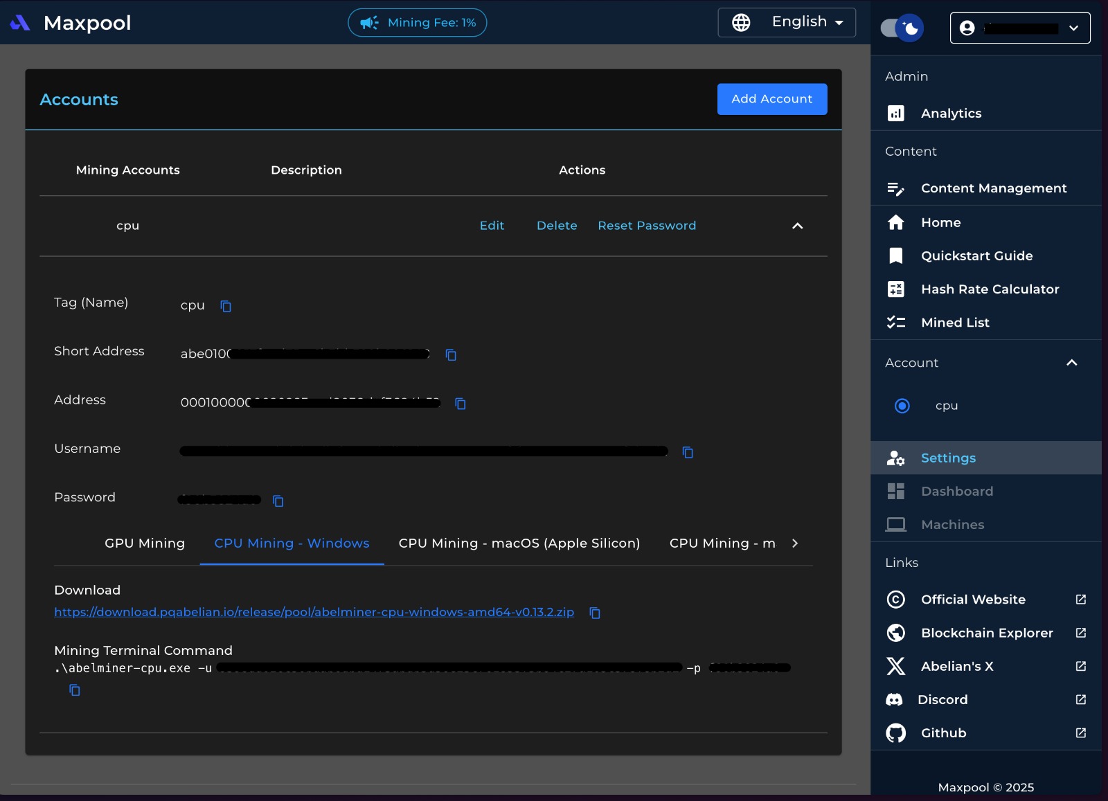Viewport: 1108px width, 801px height.
Task: Open Dashboard in the sidebar
Action: (x=986, y=492)
